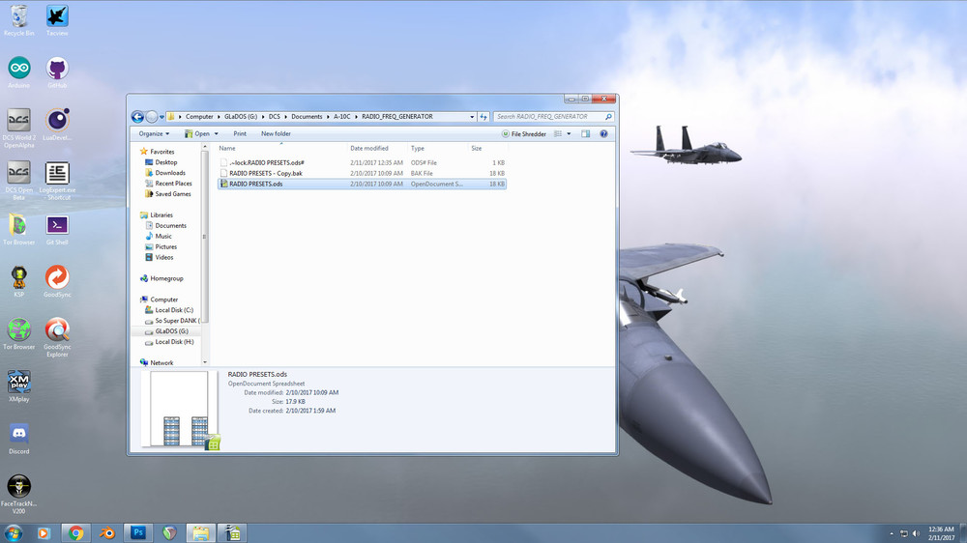Open the spreadsheet app taskbar icon
The image size is (967, 543).
[232, 533]
